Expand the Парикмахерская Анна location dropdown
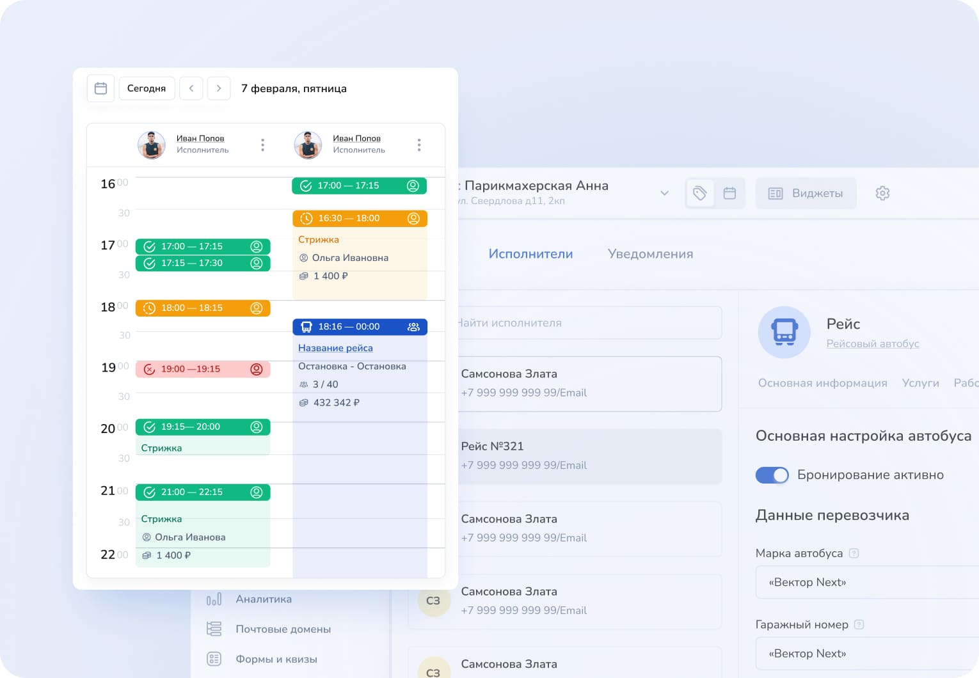This screenshot has height=678, width=979. click(x=664, y=193)
